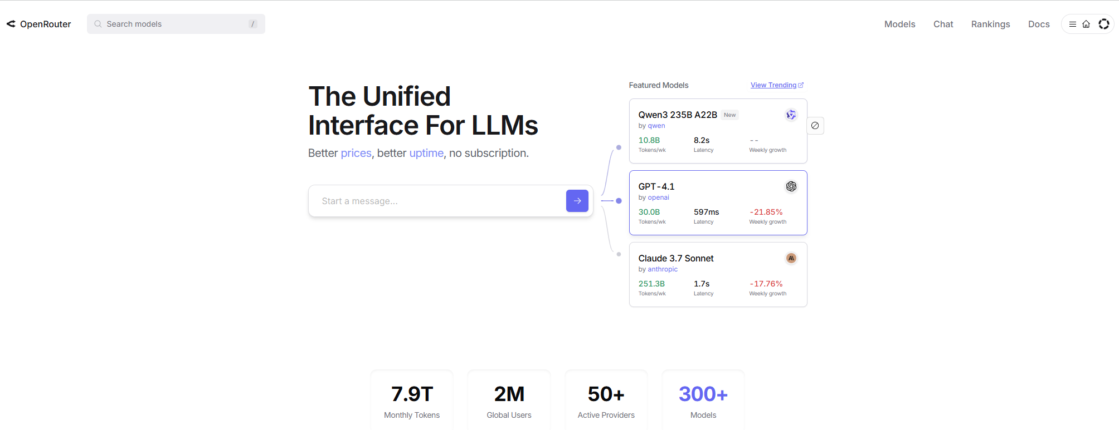Viewport: 1119px width, 430px height.
Task: Open Rankings in the navbar
Action: coord(990,24)
